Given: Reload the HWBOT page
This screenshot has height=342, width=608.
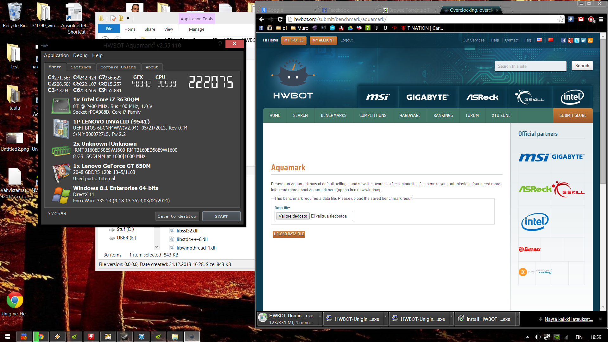Looking at the screenshot, I should point(280,19).
